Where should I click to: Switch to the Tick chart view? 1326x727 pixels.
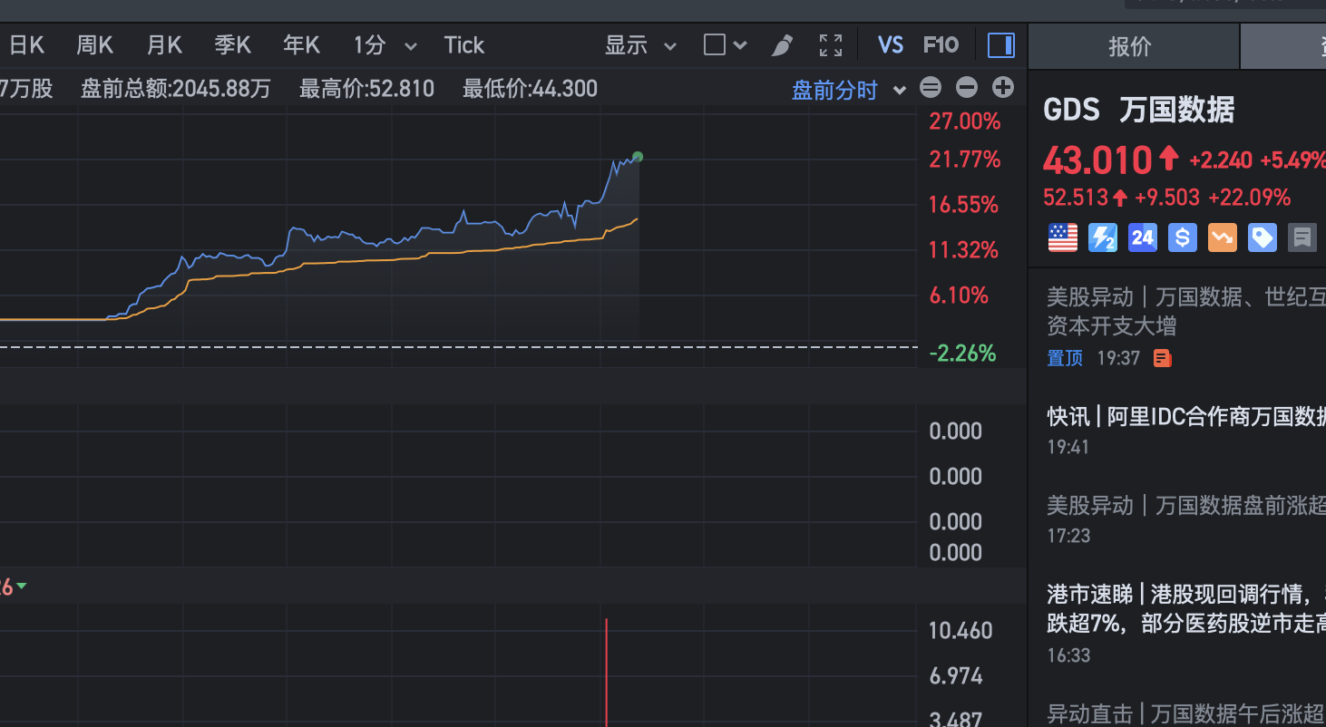pos(464,45)
